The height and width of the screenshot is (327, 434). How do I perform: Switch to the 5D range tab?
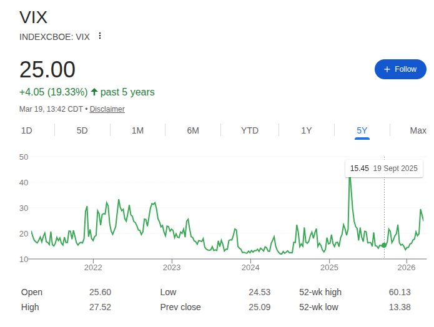82,130
